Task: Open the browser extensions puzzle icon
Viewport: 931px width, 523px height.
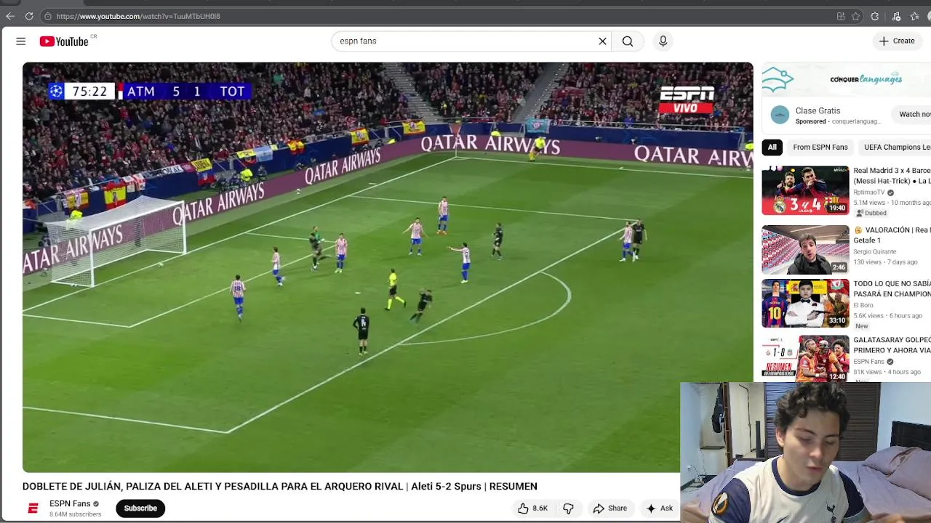Action: [875, 16]
